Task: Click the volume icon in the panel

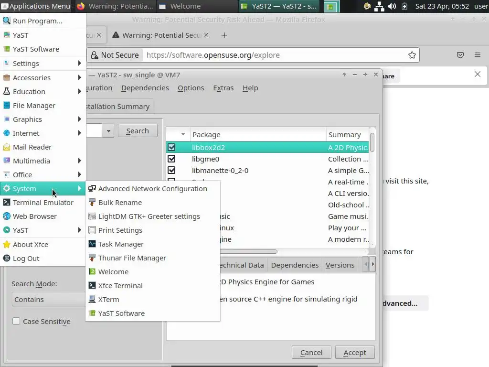Action: click(x=392, y=6)
